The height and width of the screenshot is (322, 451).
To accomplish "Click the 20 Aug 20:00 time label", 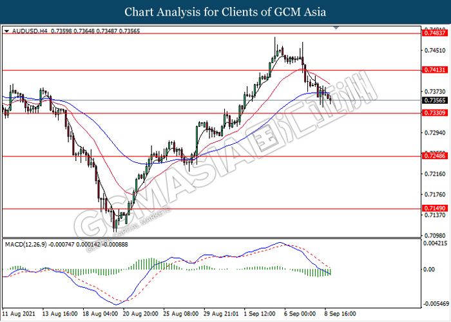I will click(140, 314).
